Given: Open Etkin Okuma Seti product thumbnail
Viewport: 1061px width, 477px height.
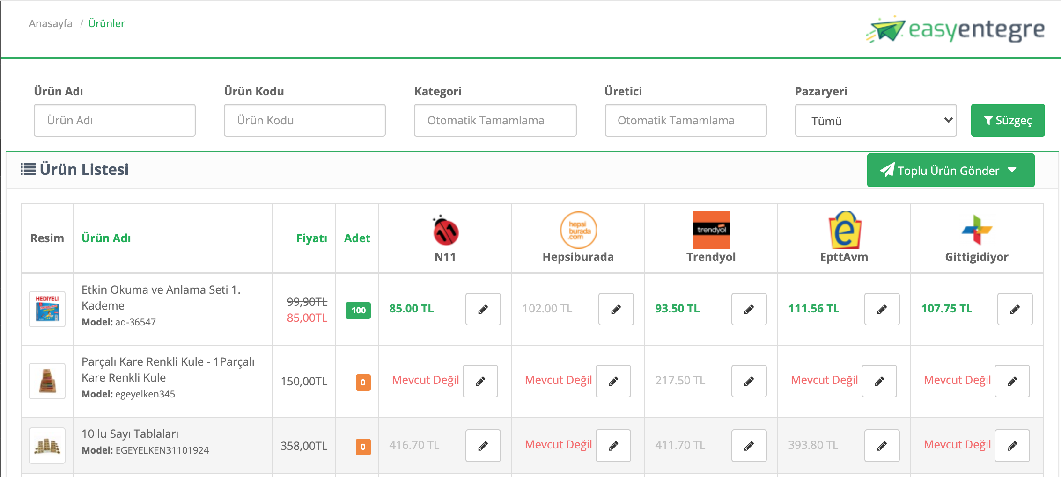Looking at the screenshot, I should [47, 309].
